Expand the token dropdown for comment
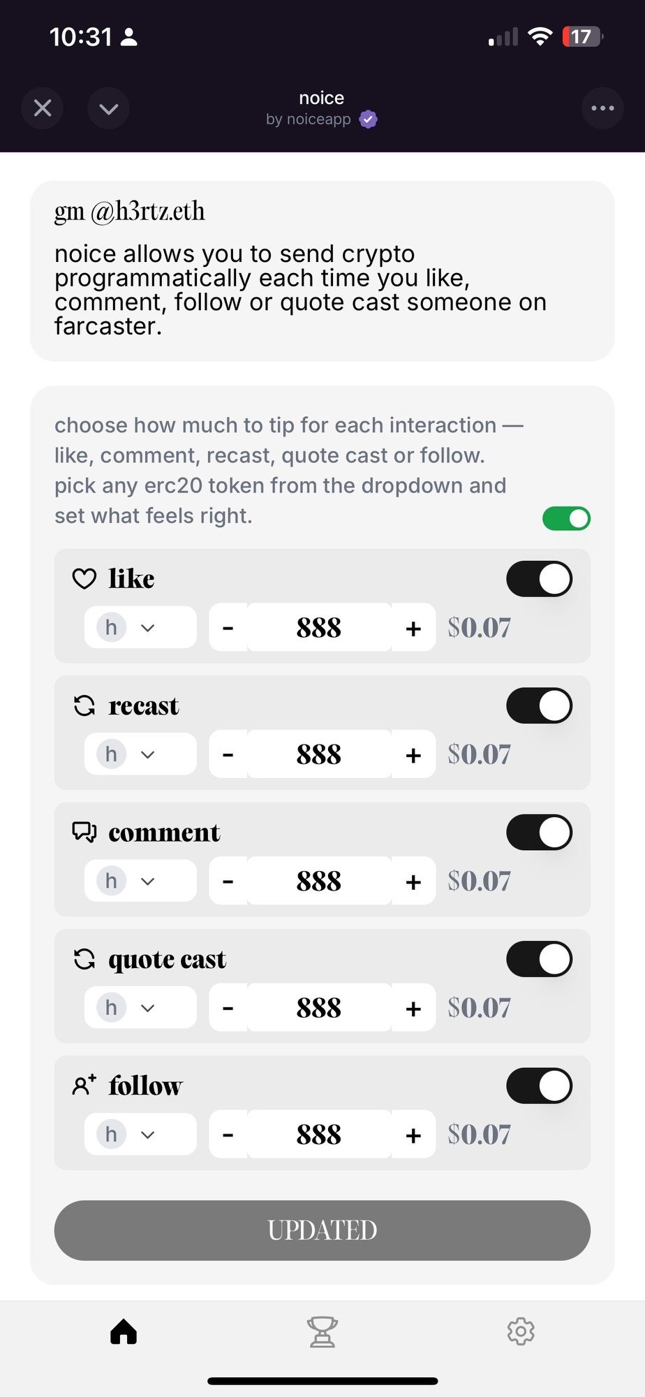This screenshot has height=1397, width=645. click(x=140, y=881)
